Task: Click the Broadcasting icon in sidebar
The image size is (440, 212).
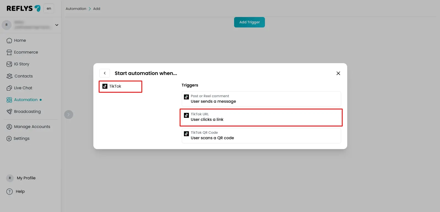Action: pos(9,111)
